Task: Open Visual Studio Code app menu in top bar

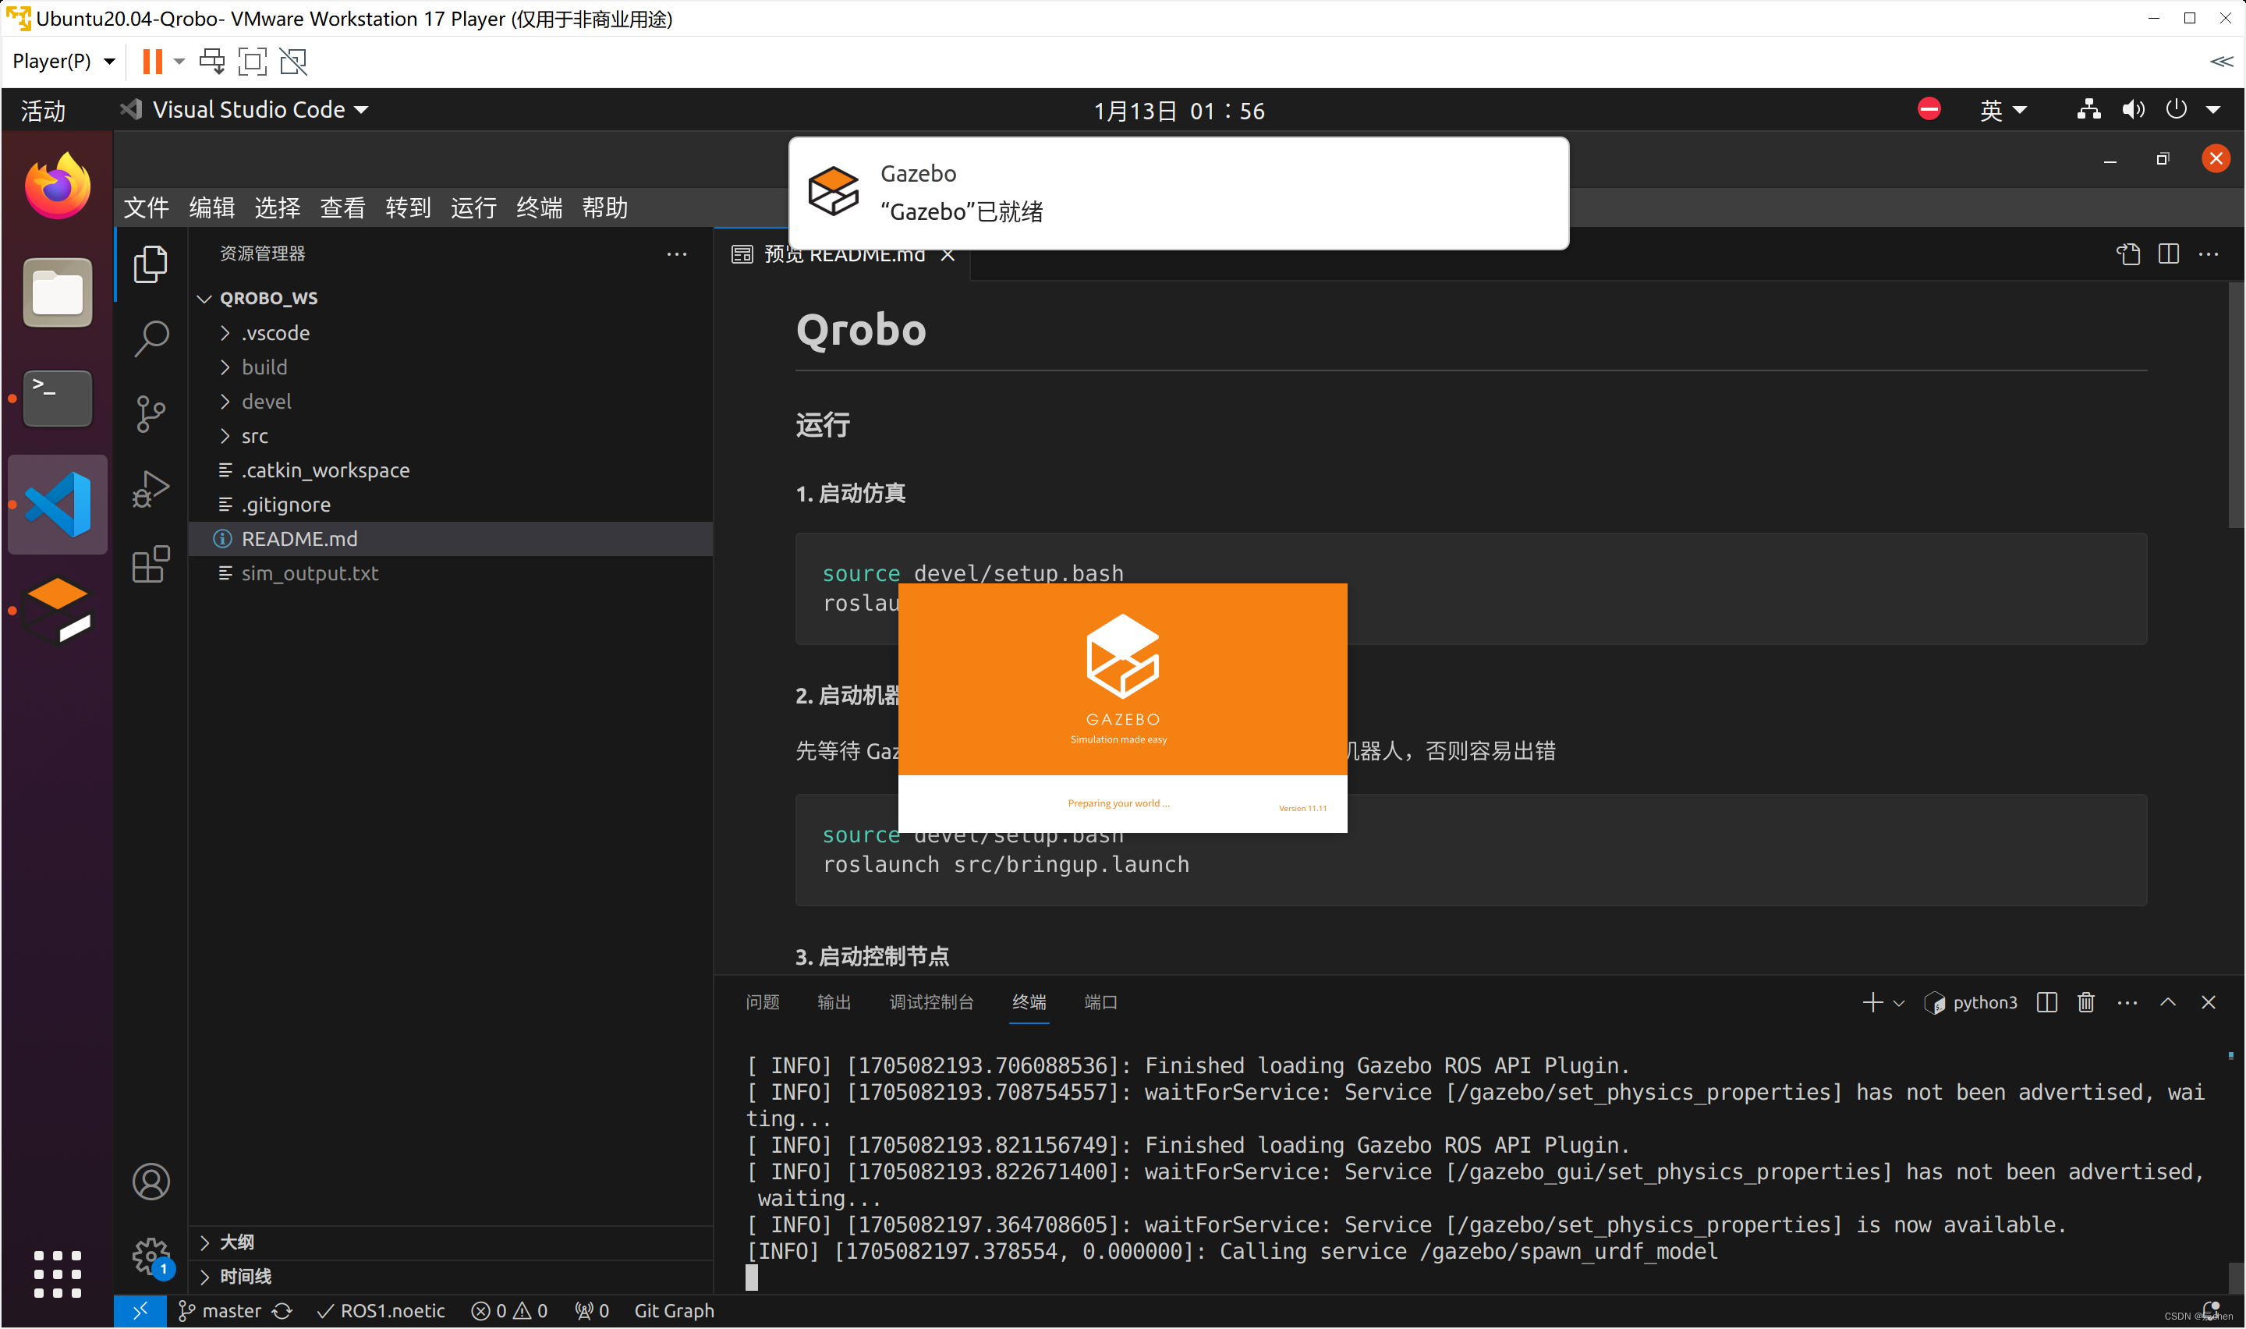Action: pos(244,109)
